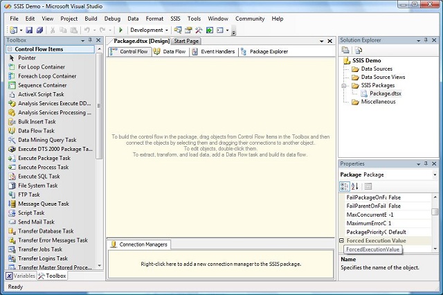
Task: Switch to the Event Handlers tab
Action: click(215, 51)
